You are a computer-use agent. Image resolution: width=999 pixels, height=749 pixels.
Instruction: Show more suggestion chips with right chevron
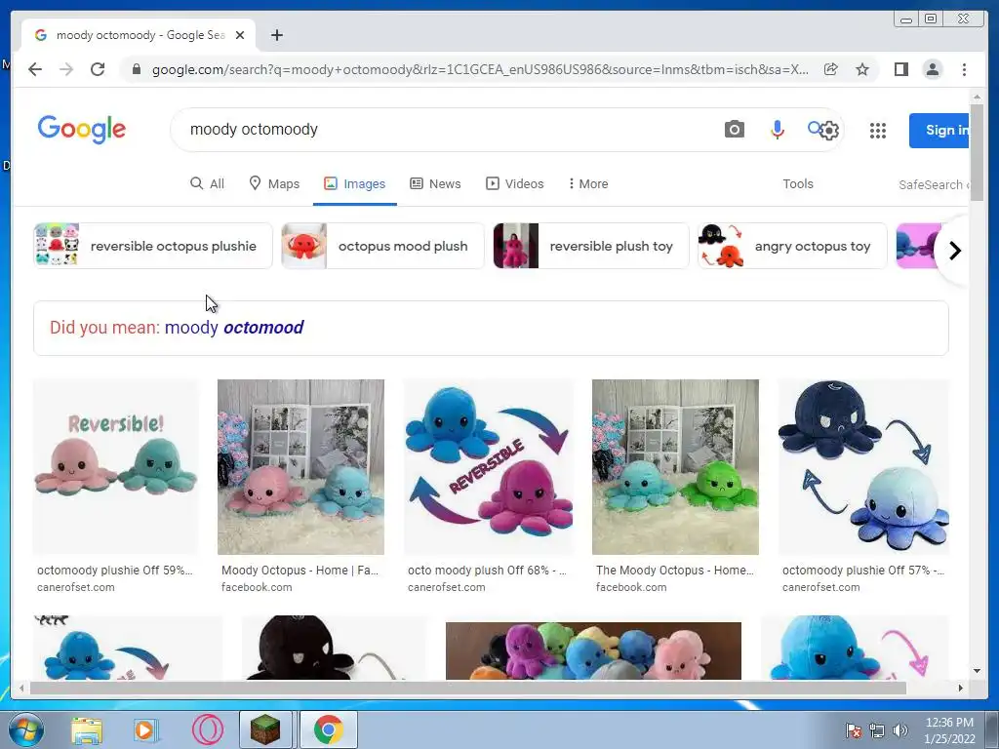[x=954, y=251]
